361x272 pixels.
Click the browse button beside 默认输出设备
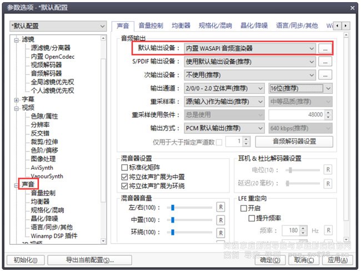tap(325, 48)
